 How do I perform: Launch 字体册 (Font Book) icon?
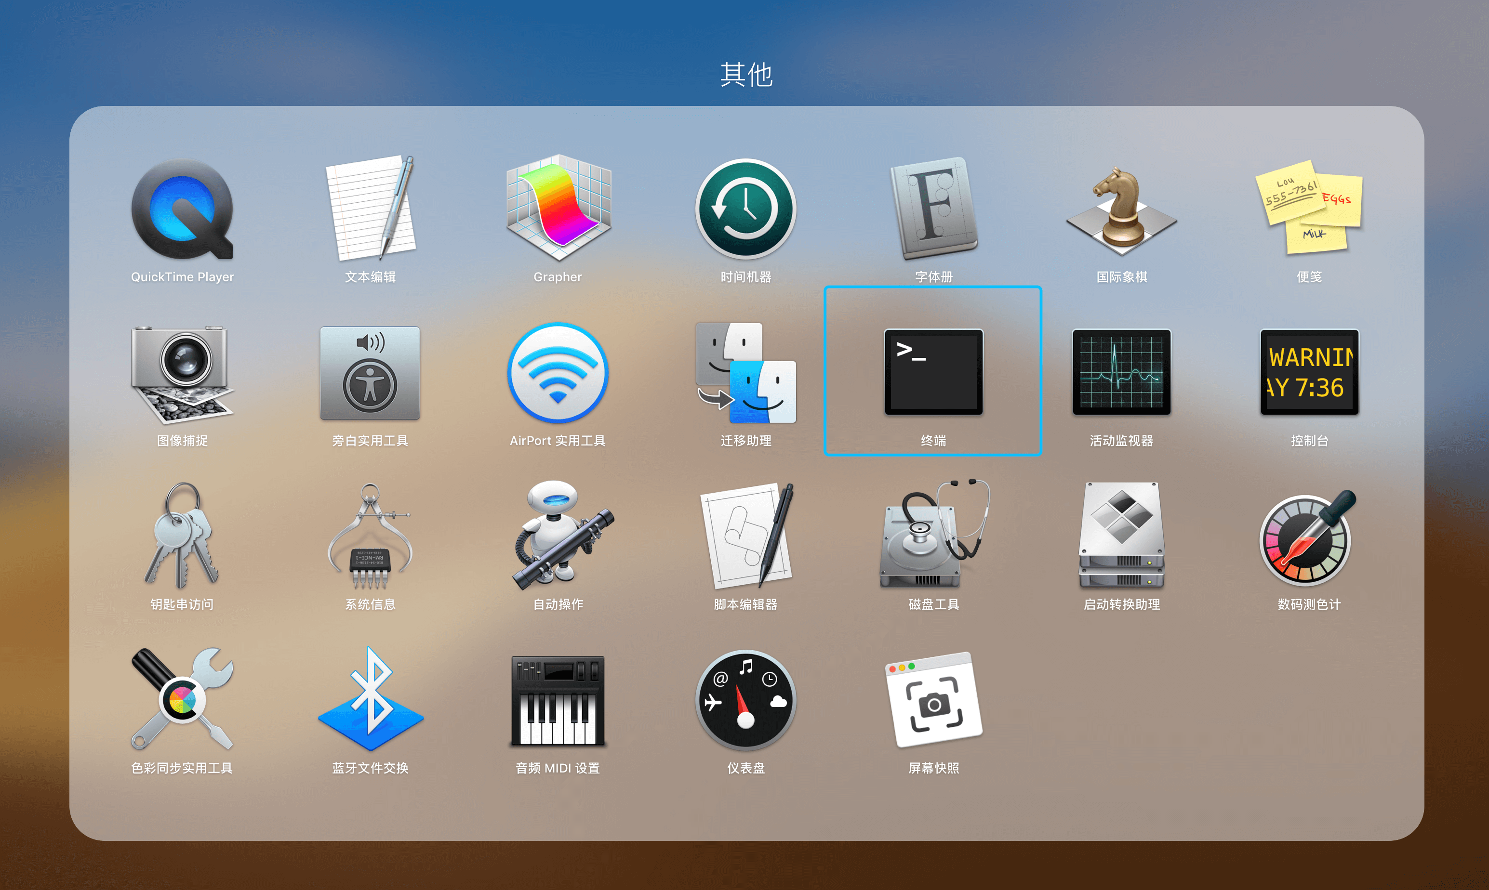coord(933,208)
